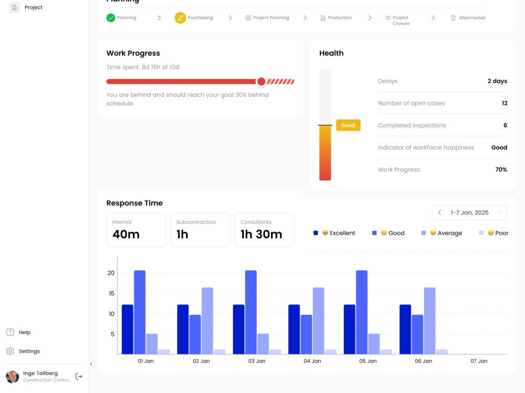The height and width of the screenshot is (393, 525).
Task: Click the Construction Contra... role text
Action: tap(47, 380)
